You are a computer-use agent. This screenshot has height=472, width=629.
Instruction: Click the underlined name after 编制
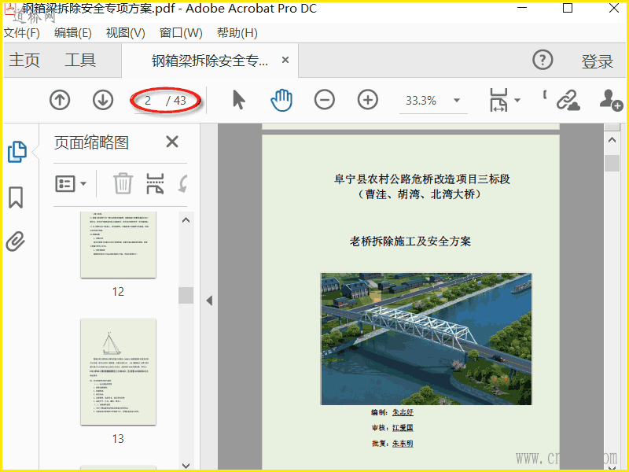point(403,412)
